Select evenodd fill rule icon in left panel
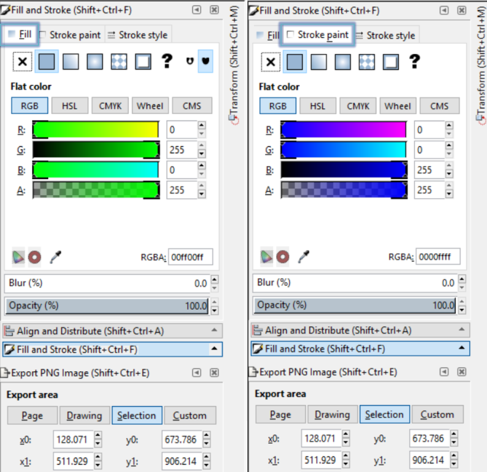 tap(190, 61)
